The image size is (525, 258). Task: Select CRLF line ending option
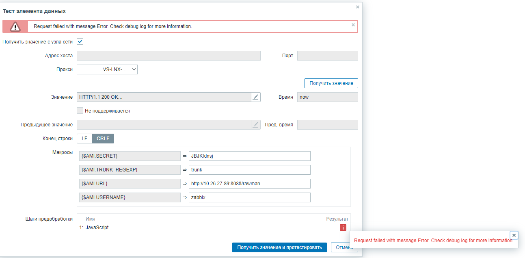(x=103, y=139)
